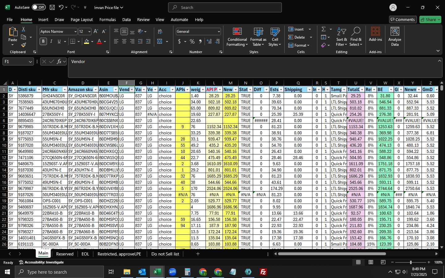445x278 pixels.
Task: Expand the General number format dropdown
Action: pyautogui.click(x=219, y=32)
